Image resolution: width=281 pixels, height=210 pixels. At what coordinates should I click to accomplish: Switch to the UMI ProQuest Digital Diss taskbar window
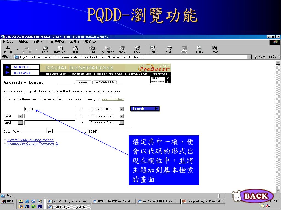coord(69,207)
